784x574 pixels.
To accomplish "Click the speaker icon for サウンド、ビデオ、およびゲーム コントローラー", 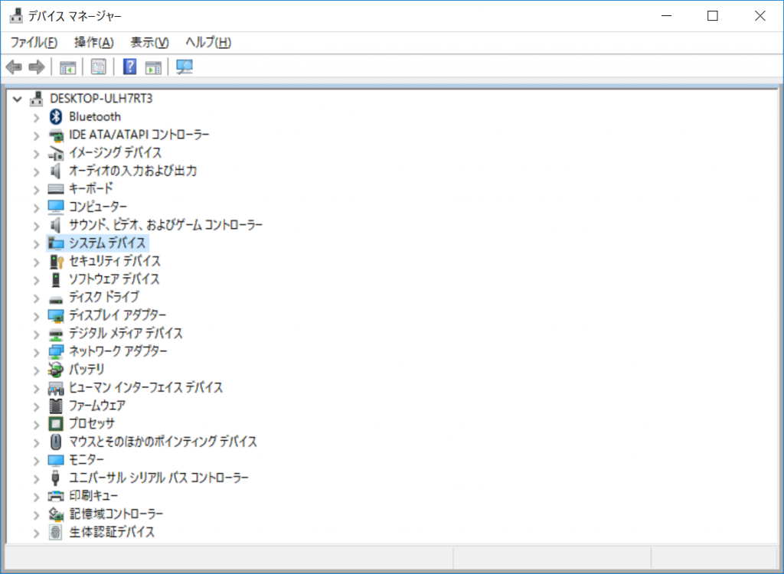I will [x=55, y=225].
